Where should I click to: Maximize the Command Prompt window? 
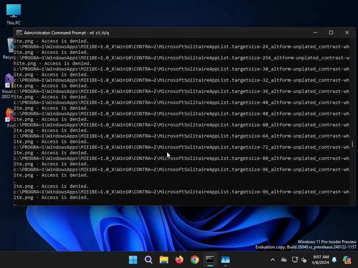(x=331, y=32)
